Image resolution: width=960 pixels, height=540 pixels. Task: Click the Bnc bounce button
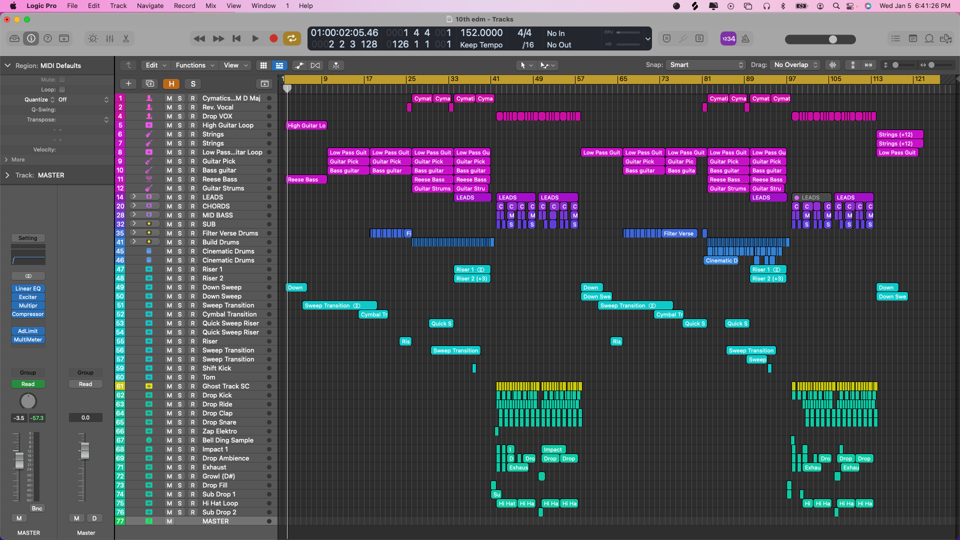click(37, 508)
